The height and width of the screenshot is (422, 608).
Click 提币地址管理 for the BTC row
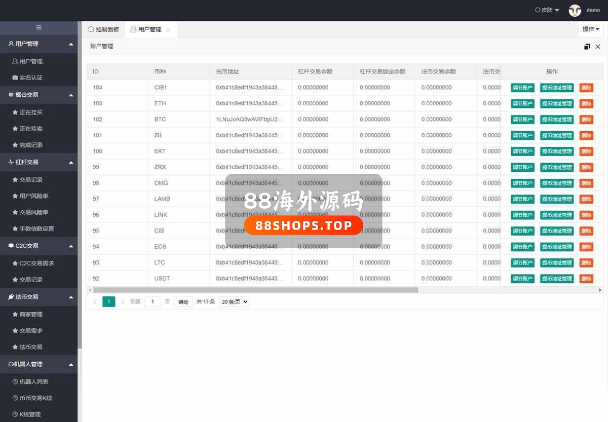point(557,120)
